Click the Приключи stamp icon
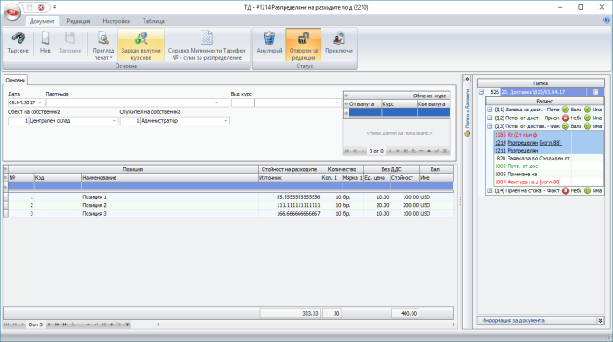This screenshot has width=613, height=342. click(x=339, y=39)
